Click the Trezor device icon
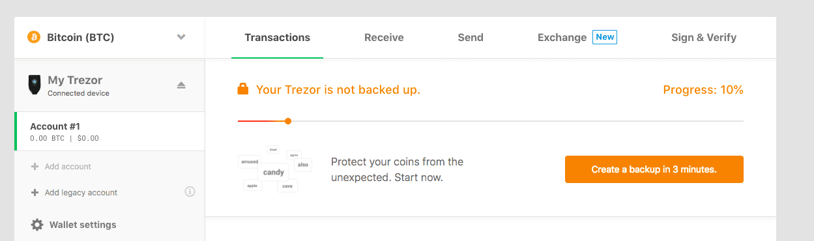This screenshot has width=814, height=241. click(34, 85)
